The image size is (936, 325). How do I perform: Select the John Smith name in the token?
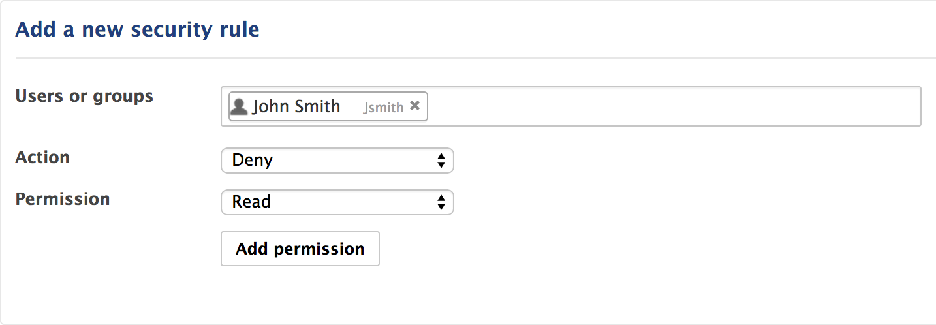(296, 106)
